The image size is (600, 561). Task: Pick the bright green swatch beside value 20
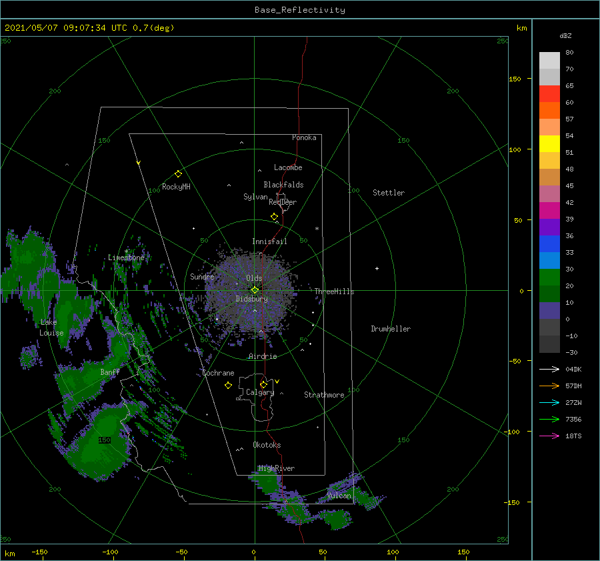click(549, 277)
